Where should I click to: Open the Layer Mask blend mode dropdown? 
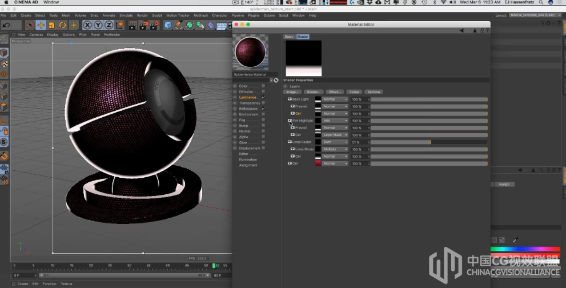pyautogui.click(x=335, y=135)
